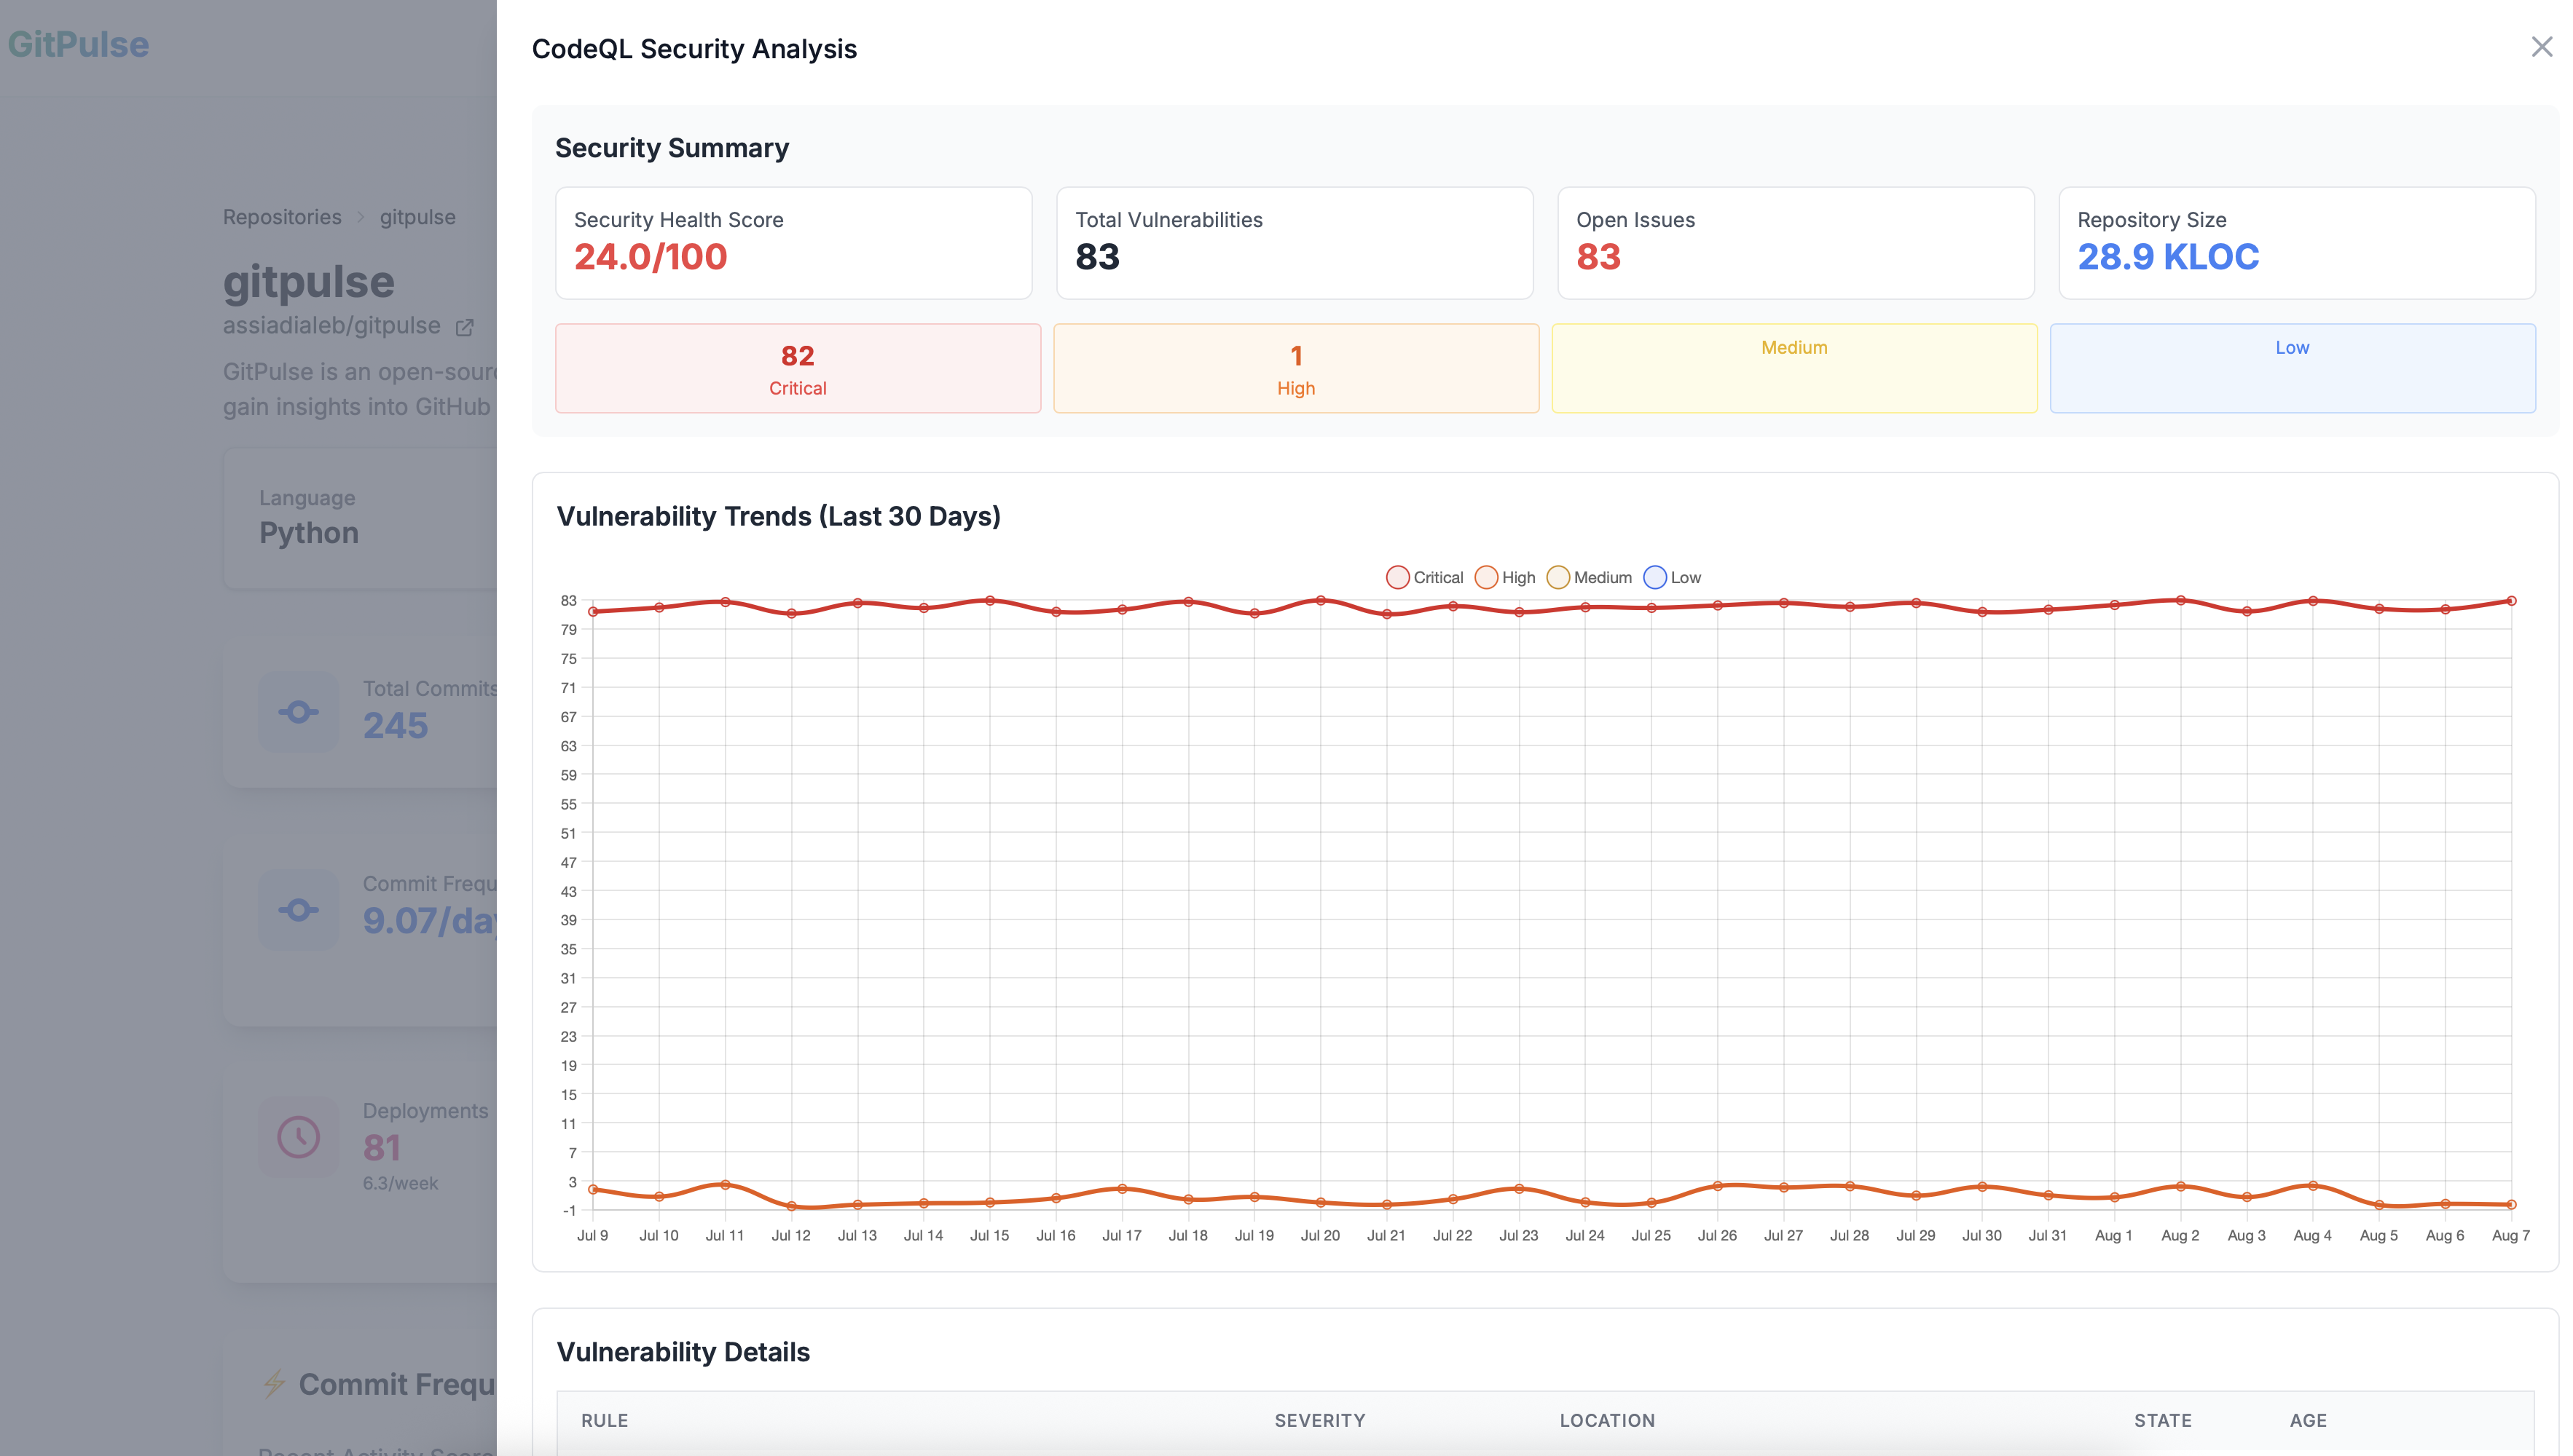Click the Jul 20 critical data point

coord(1321,601)
